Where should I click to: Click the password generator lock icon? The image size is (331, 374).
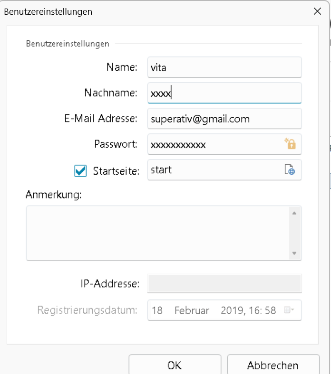[290, 144]
